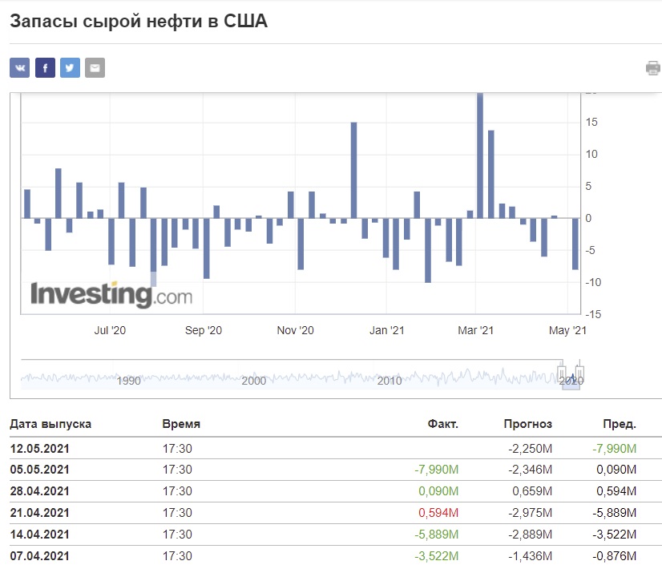Click the December '20 tall positive bar
662x573 pixels.
click(x=353, y=170)
